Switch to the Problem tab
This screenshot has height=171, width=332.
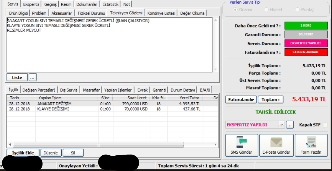pyautogui.click(x=39, y=13)
